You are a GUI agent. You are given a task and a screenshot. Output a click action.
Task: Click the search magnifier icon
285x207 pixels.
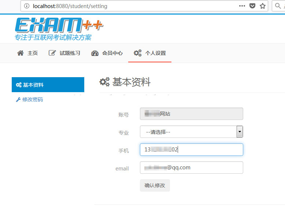(278, 6)
